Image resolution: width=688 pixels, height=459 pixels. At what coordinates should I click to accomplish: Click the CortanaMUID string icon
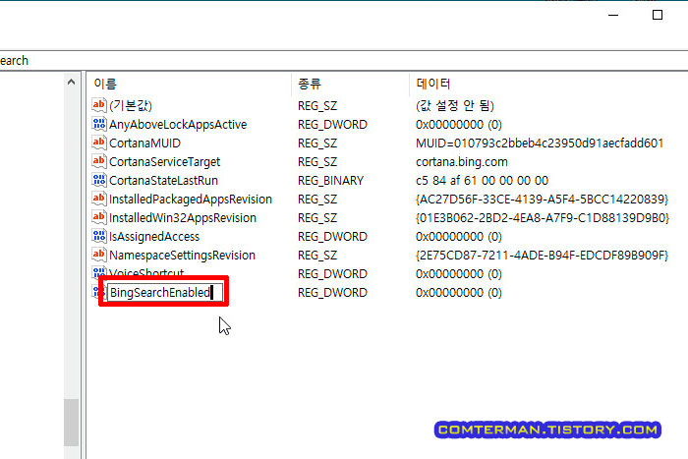[98, 143]
